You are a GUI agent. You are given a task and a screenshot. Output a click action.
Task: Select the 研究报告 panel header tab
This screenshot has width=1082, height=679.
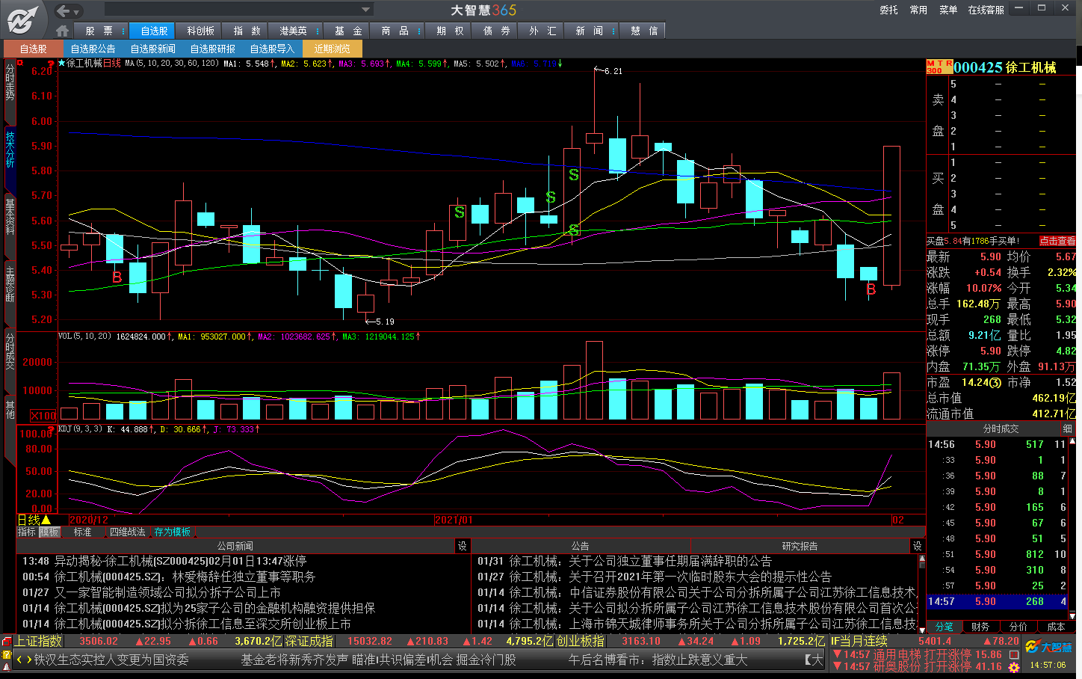pos(800,546)
